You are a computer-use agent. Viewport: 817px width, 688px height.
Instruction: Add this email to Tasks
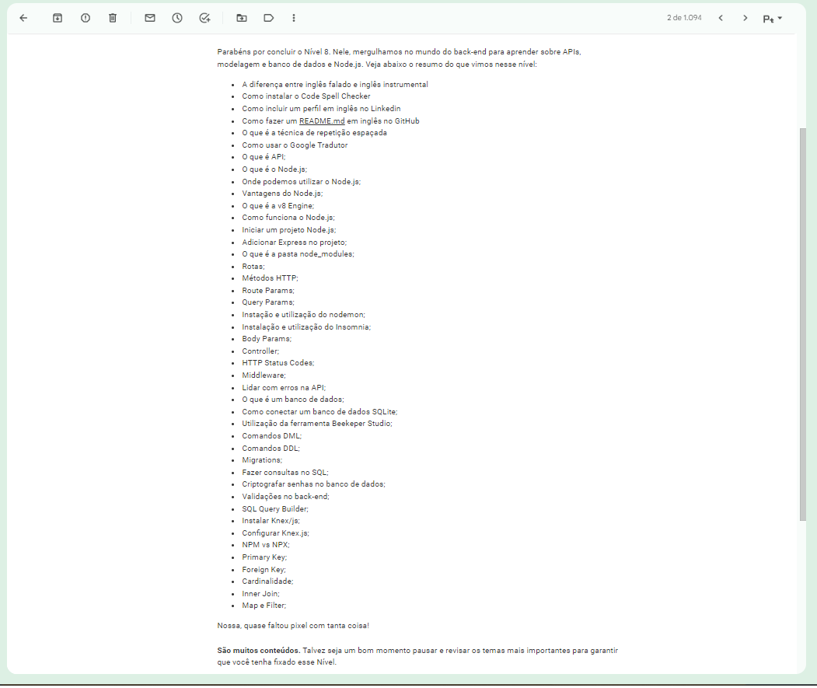(204, 18)
